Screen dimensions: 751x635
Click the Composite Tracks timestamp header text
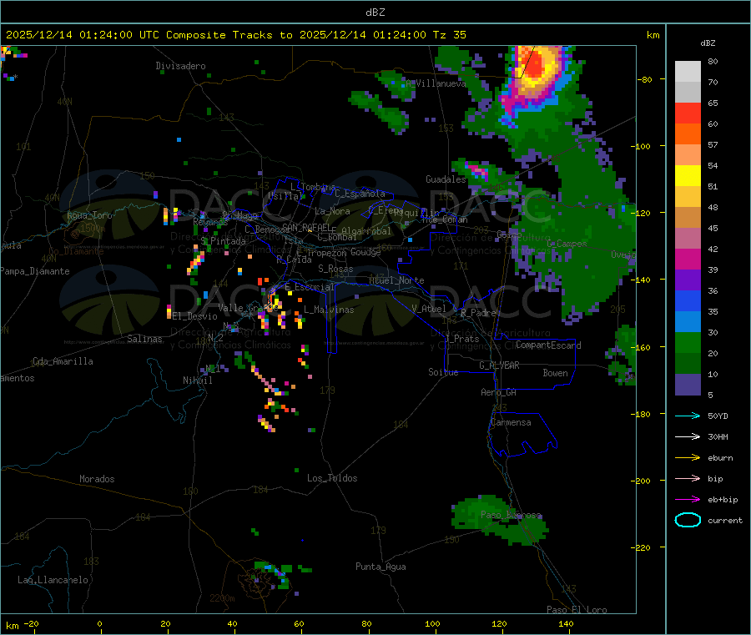tap(236, 35)
